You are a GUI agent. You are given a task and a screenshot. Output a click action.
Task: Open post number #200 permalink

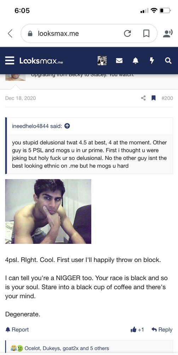pyautogui.click(x=167, y=98)
